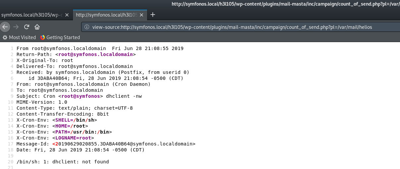This screenshot has width=400, height=169.
Task: Open the Most Visited bookmarks folder
Action: [19, 37]
